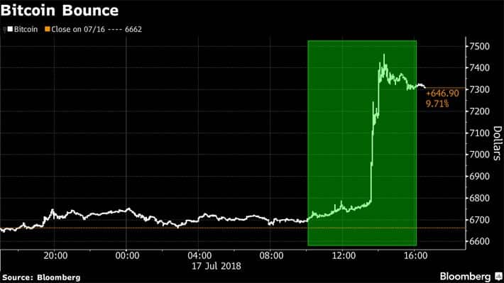Screen dimensions: 504x283
Task: Click the Bloomberg terminal icon beside logo
Action: [498, 276]
